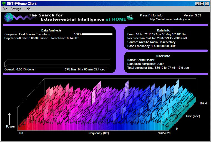Click the setiathome.berkeley.edu URL
The width and height of the screenshot is (211, 142).
click(x=170, y=19)
